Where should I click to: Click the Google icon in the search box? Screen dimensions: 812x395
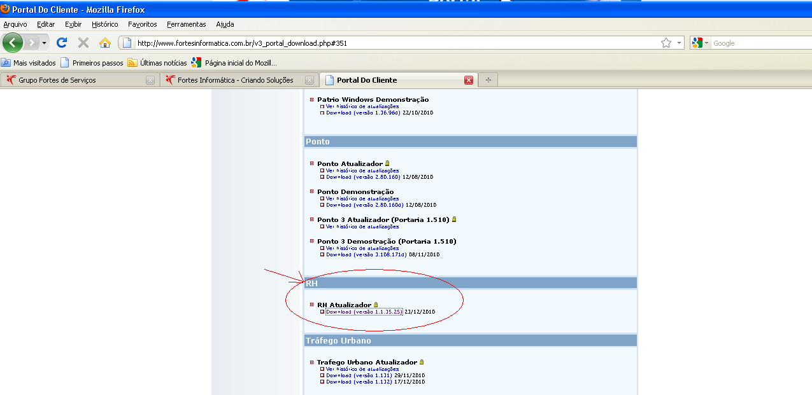[x=697, y=43]
